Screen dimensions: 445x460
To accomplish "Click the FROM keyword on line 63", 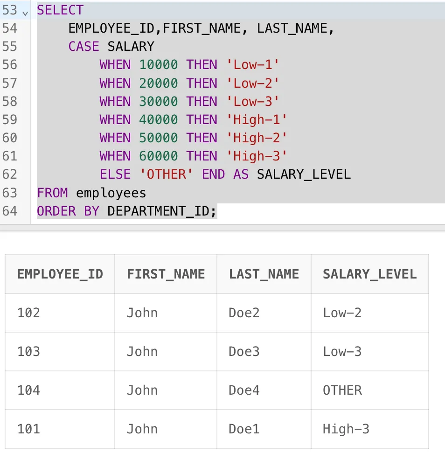I will point(53,193).
